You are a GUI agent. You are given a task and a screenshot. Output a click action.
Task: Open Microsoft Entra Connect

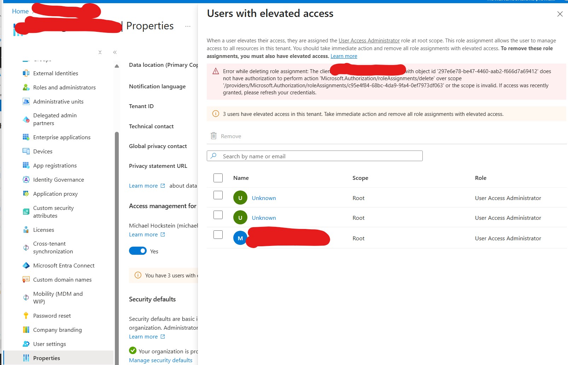click(64, 265)
